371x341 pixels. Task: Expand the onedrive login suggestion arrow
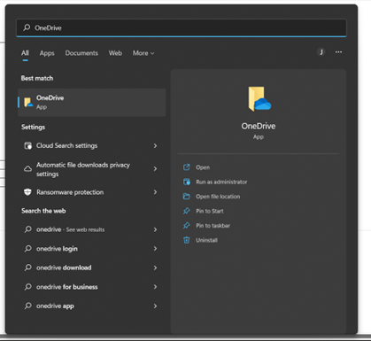(155, 249)
